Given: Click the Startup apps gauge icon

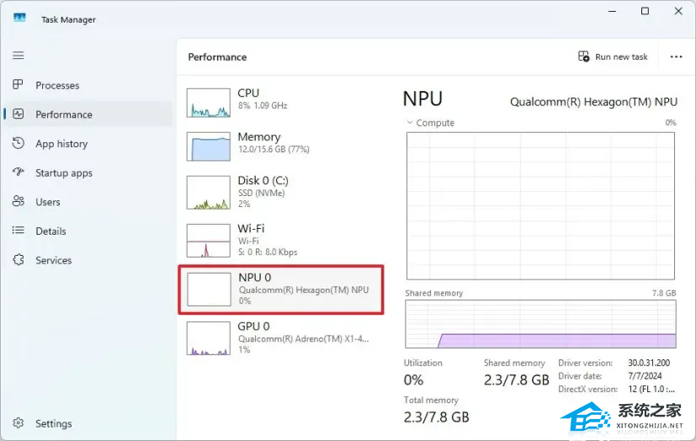Looking at the screenshot, I should pyautogui.click(x=19, y=172).
